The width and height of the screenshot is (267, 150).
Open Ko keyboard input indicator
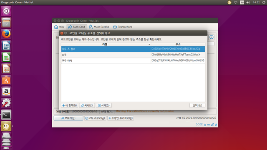[242, 2]
